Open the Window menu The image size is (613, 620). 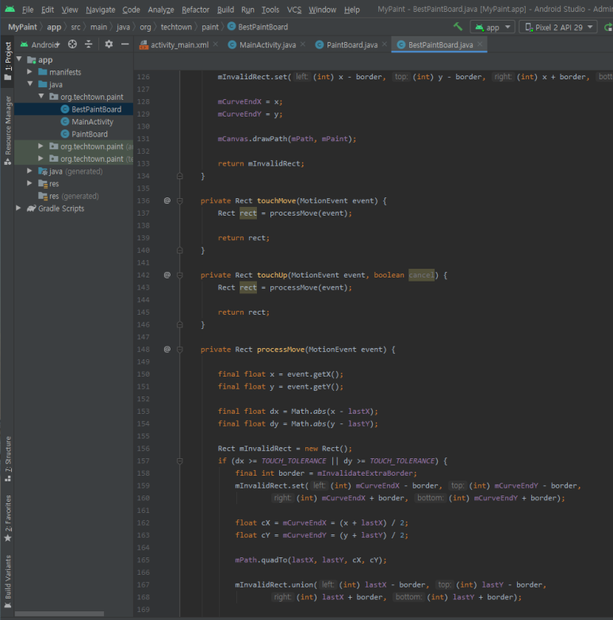[322, 10]
